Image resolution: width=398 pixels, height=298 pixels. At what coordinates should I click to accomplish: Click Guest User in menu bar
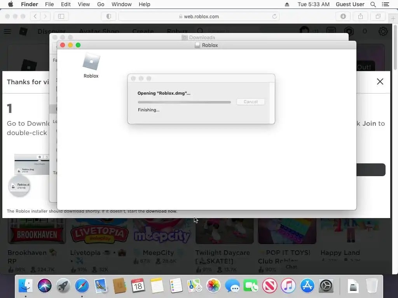pyautogui.click(x=350, y=4)
